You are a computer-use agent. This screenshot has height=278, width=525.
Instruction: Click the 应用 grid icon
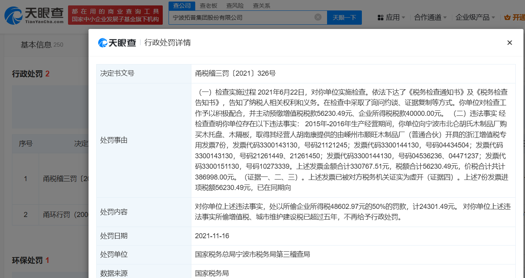coord(380,17)
